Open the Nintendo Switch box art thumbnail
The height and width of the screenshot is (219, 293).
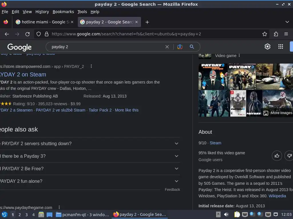tap(238, 103)
